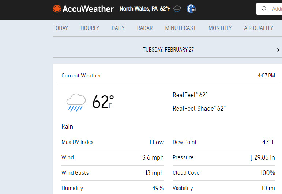
Task: Click the AccuWeather sun logo icon
Action: click(57, 9)
